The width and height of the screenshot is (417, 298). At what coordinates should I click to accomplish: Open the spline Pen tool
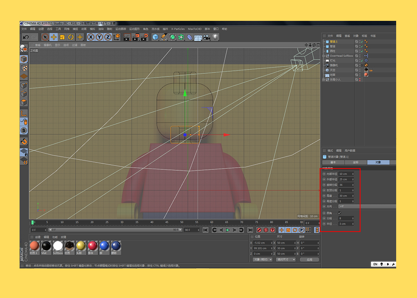(x=164, y=37)
